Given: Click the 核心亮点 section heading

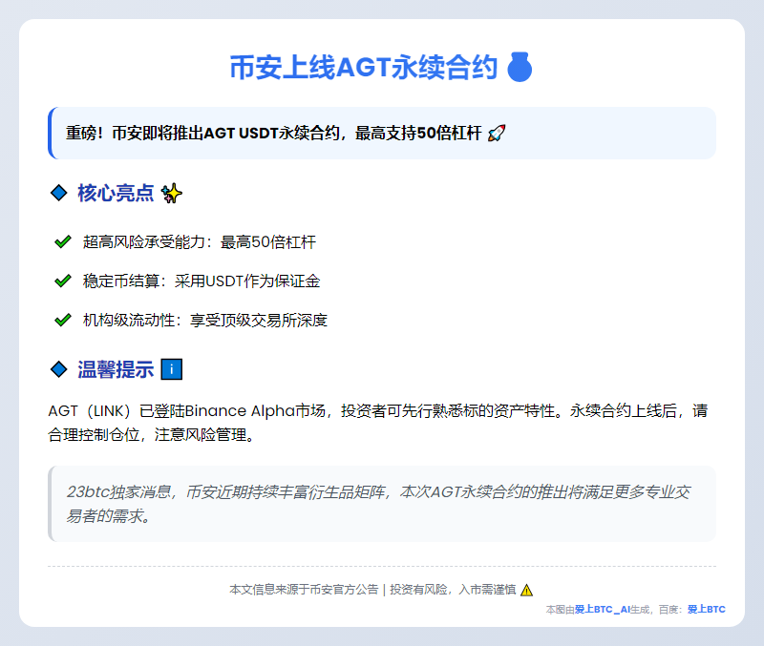Looking at the screenshot, I should tap(116, 194).
